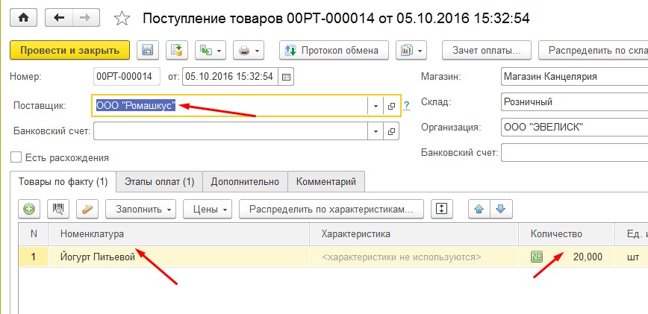Click the post document icon next to save

(x=177, y=50)
